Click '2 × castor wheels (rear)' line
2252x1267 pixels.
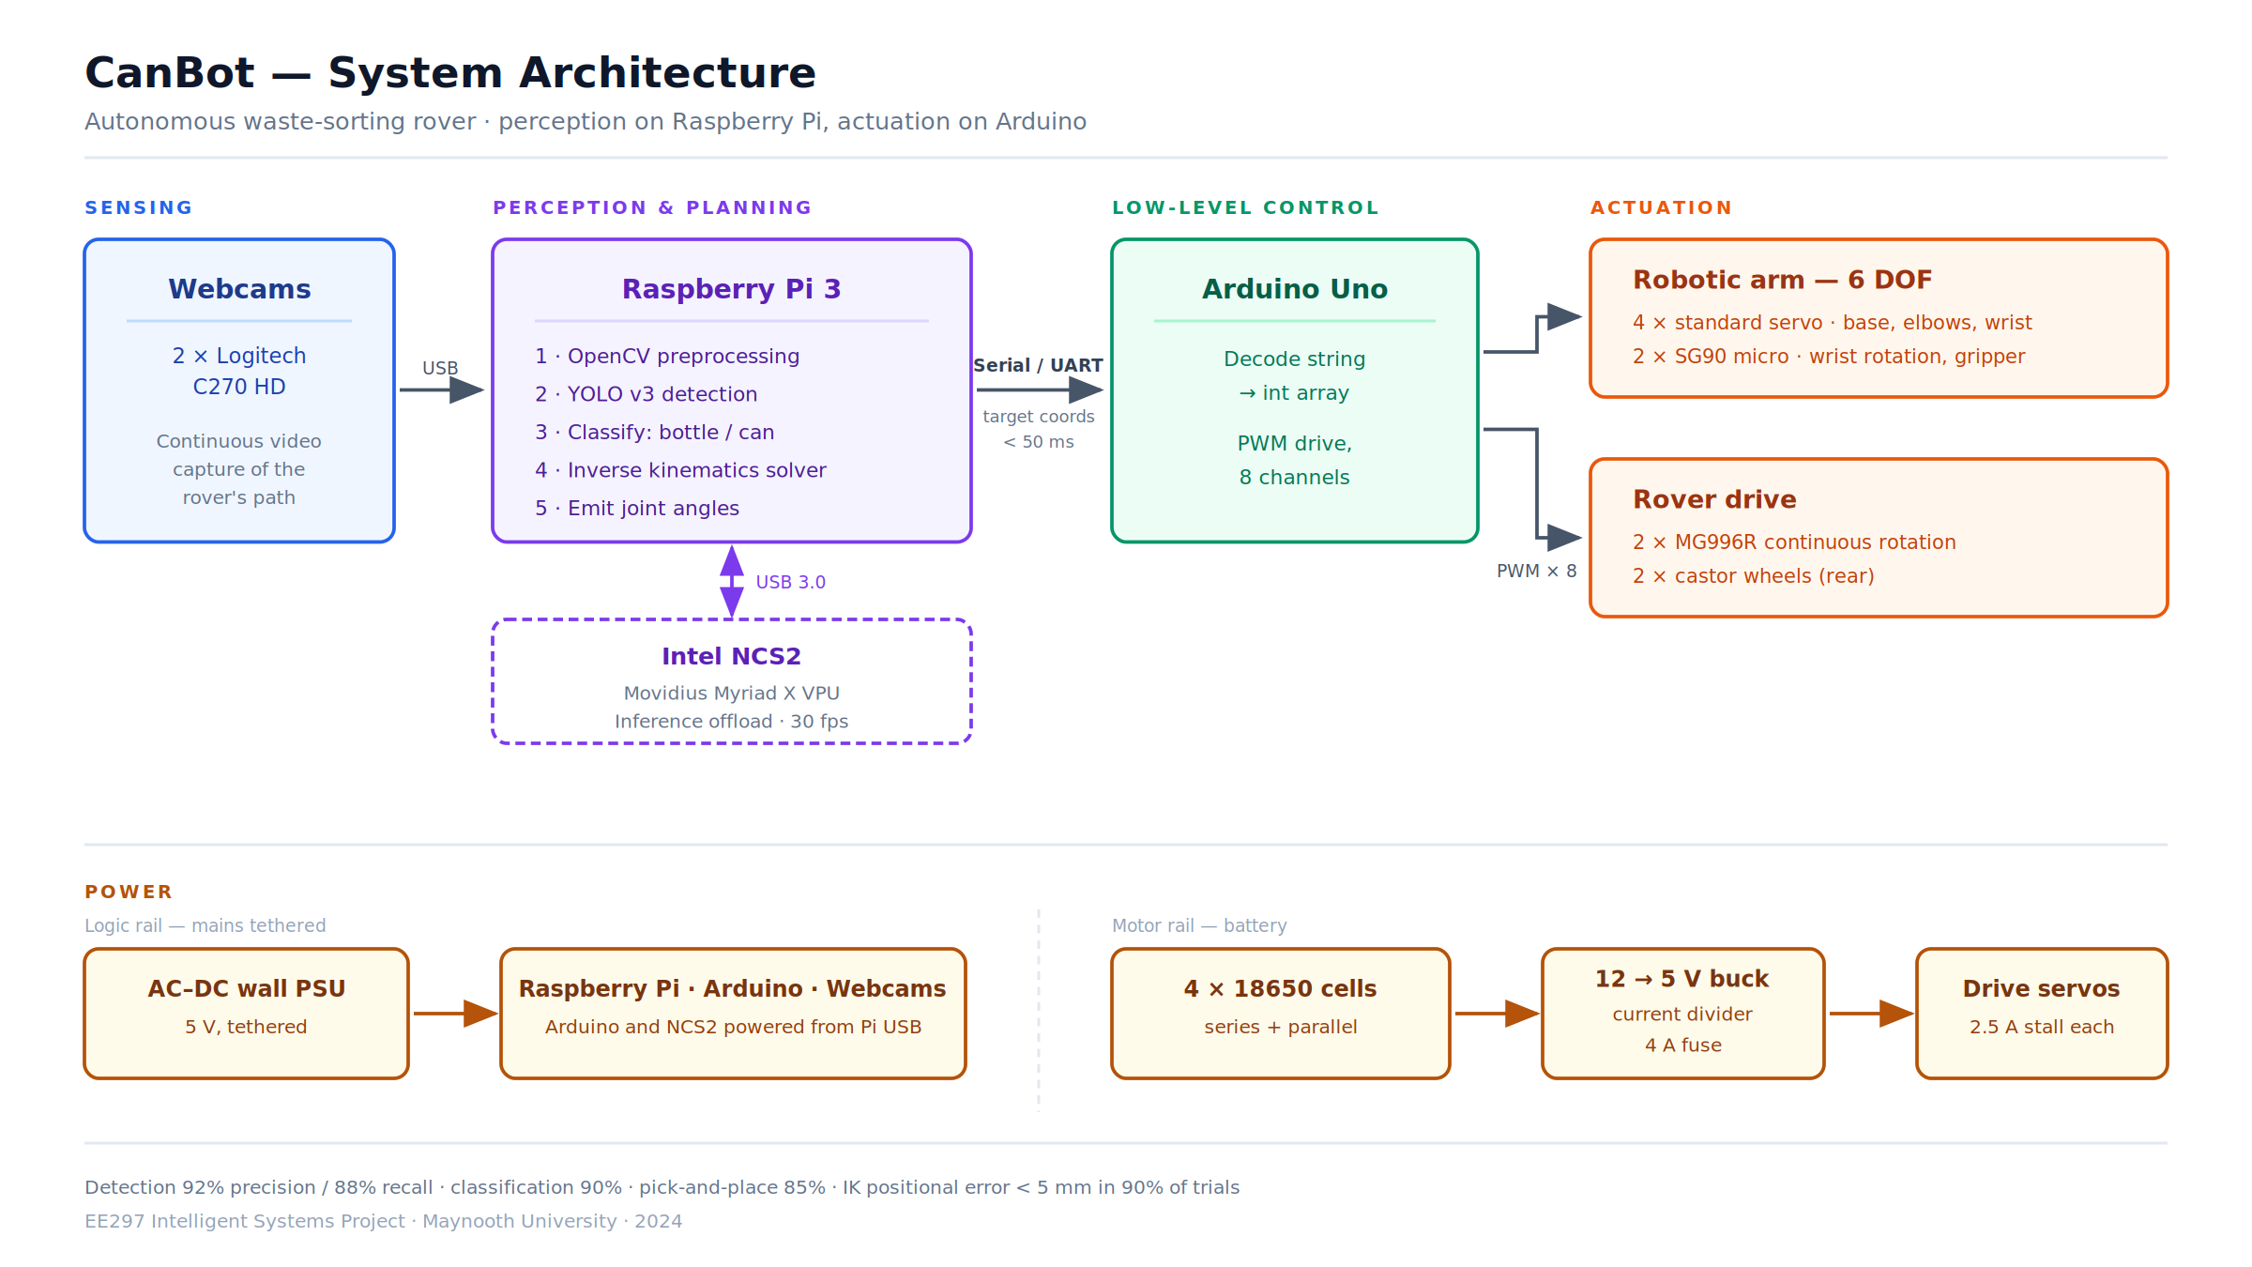pos(1754,576)
